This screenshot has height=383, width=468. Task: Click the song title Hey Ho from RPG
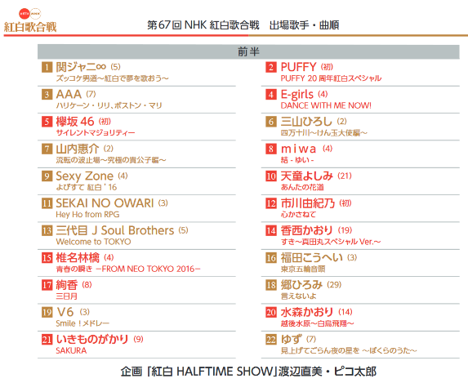coord(87,215)
